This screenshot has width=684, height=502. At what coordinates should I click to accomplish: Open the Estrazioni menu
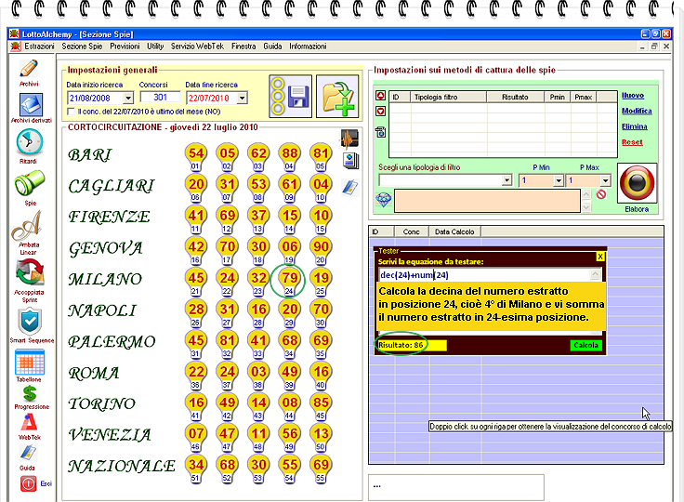(x=39, y=46)
